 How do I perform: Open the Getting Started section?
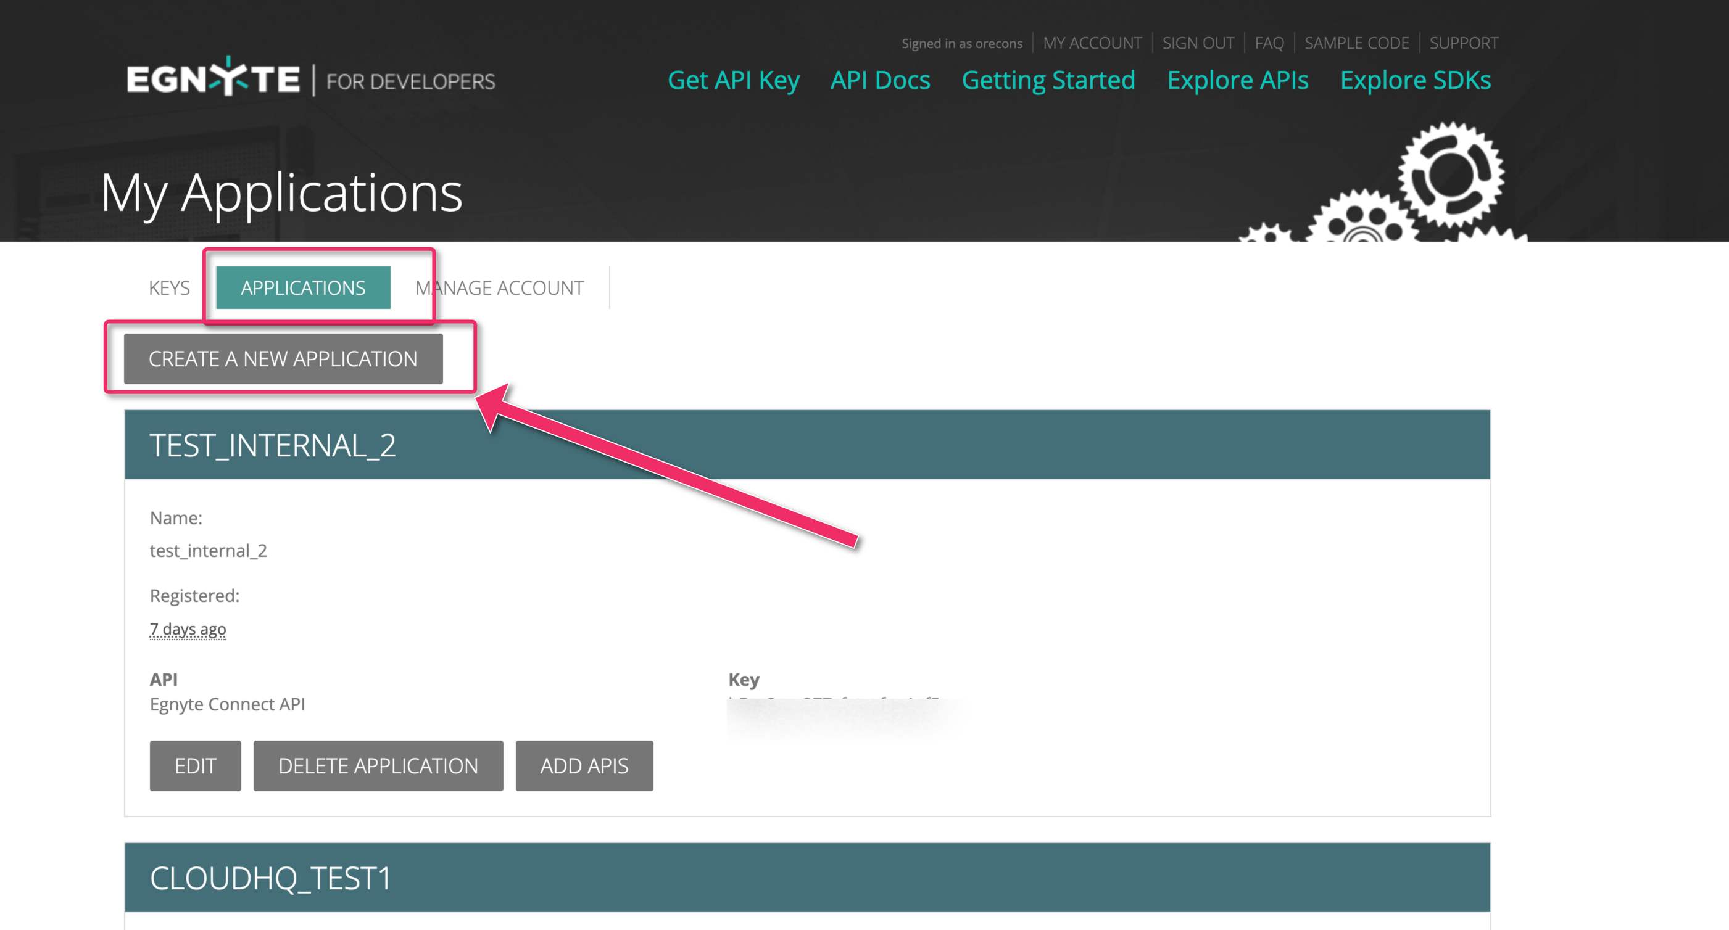tap(1048, 80)
